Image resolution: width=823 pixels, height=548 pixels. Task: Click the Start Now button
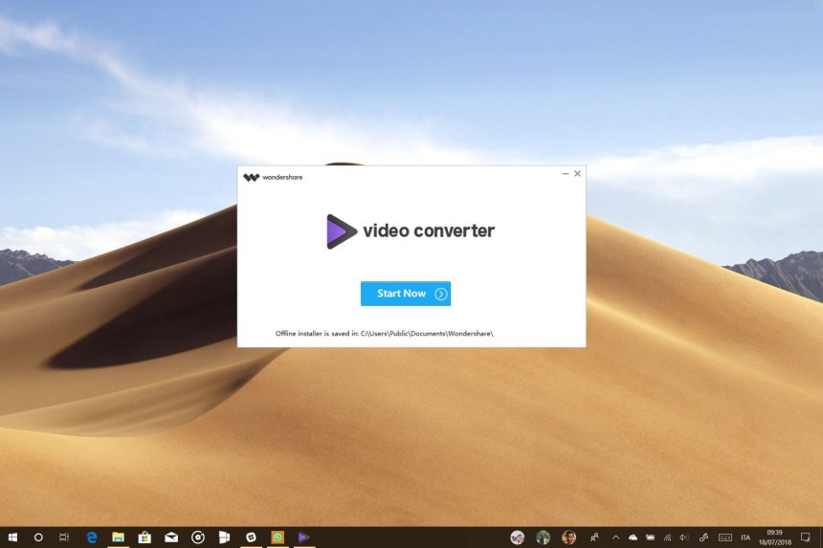405,294
